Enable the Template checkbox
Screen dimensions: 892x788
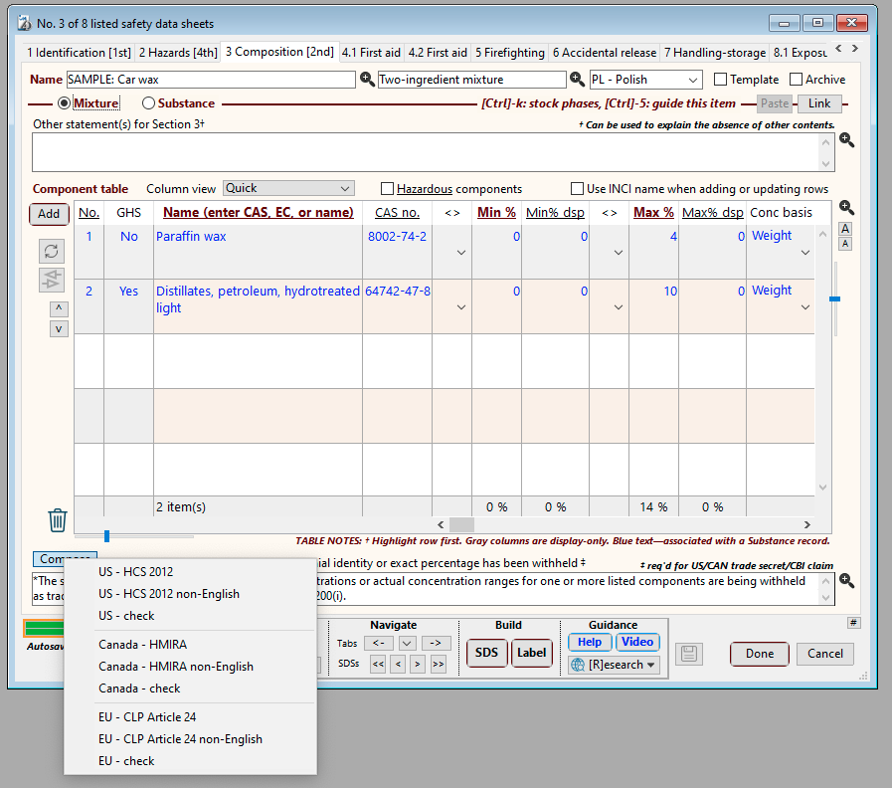(x=720, y=80)
